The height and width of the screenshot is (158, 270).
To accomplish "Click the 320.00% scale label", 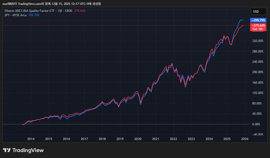I will coord(258,41).
